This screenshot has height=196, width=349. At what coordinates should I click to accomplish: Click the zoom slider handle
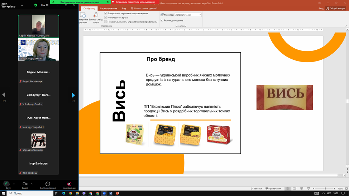[325, 188]
